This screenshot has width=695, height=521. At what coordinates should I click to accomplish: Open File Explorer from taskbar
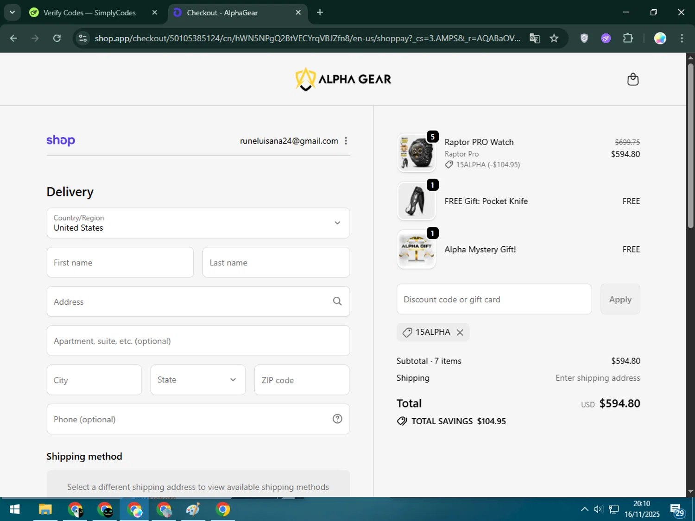[45, 510]
